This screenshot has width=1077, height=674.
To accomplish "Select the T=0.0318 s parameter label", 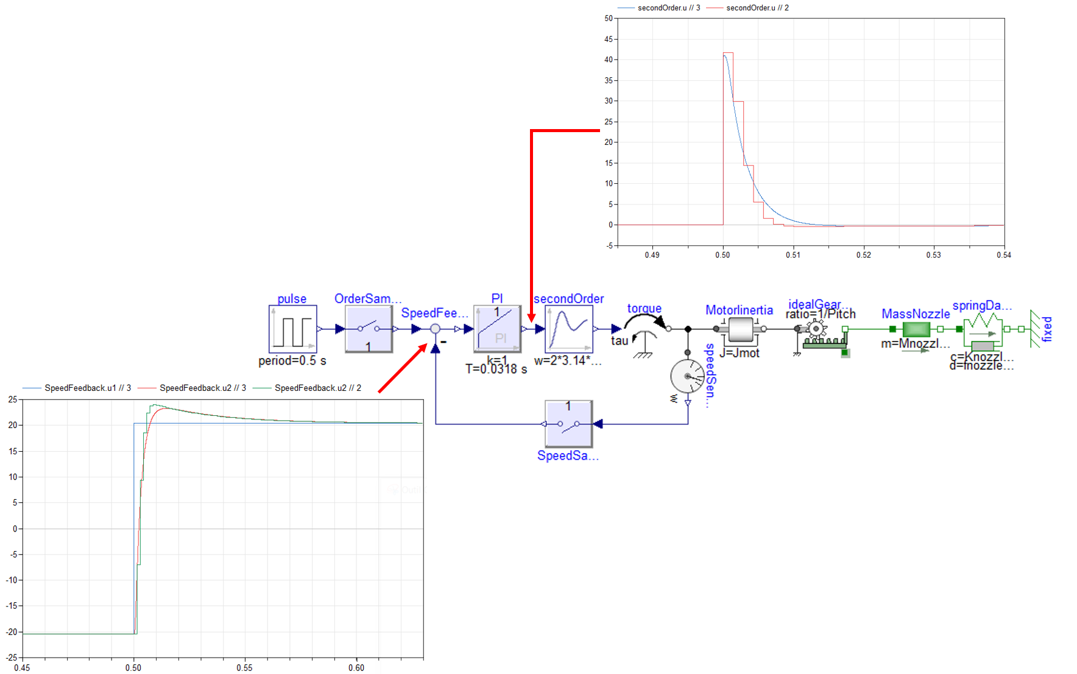I will [x=496, y=369].
